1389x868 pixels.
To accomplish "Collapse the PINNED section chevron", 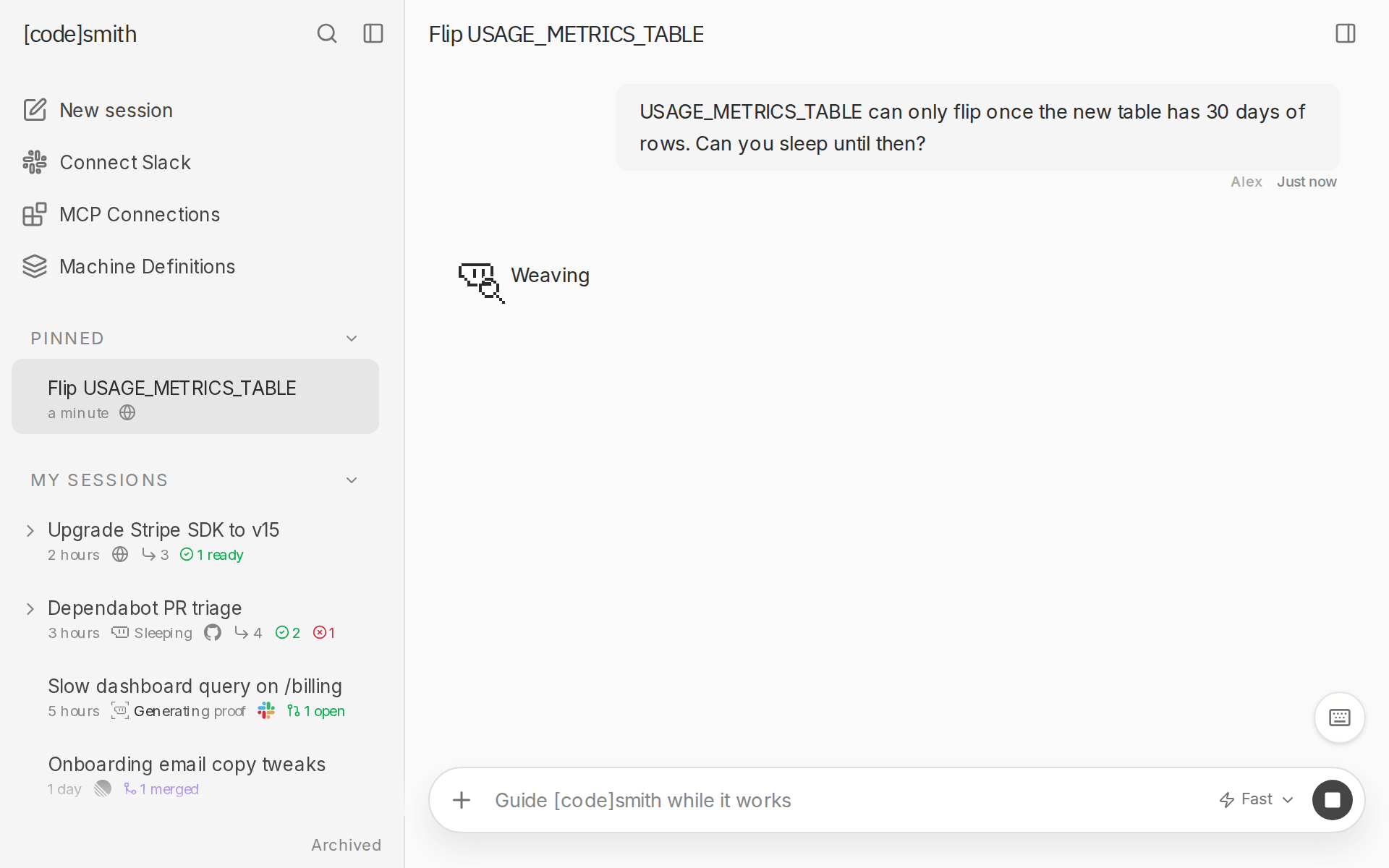I will pos(352,339).
